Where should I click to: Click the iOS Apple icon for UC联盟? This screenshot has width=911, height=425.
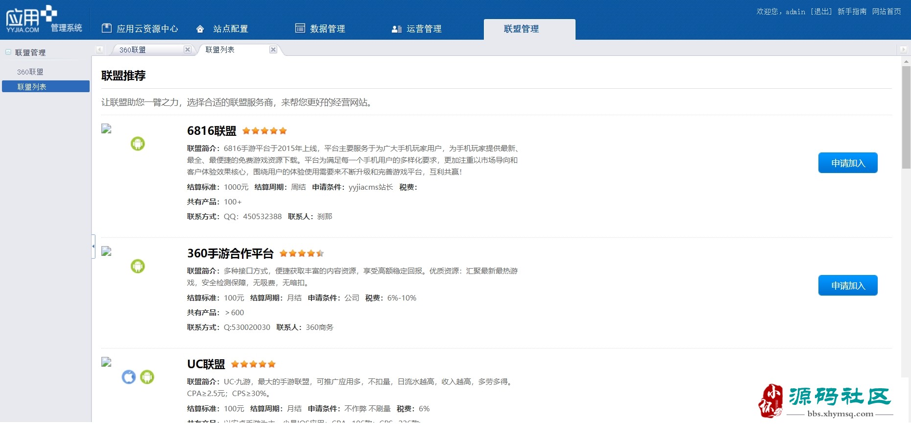129,377
